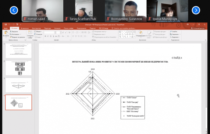This screenshot has width=210, height=134.
Task: Click the Cut (Вирізати) scissors icon
Action: 11,31
